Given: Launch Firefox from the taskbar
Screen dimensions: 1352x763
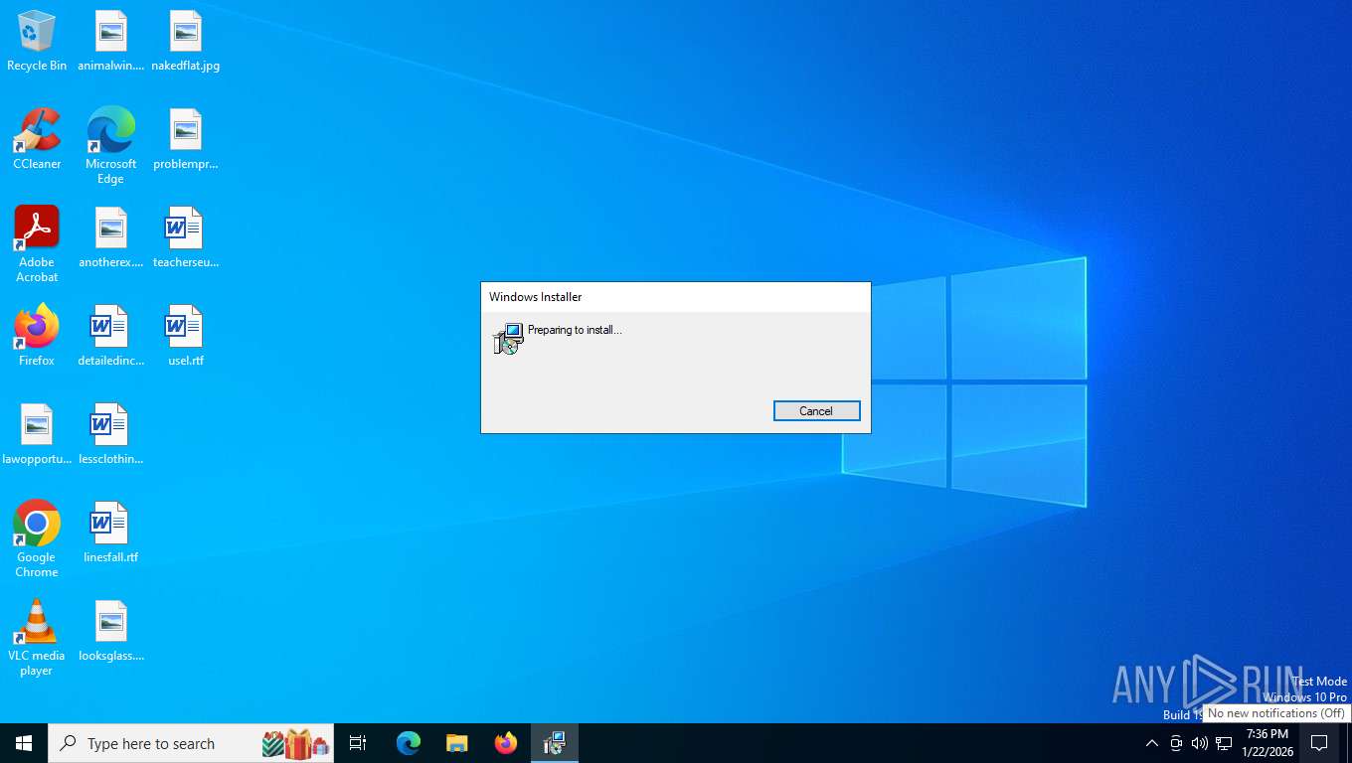Looking at the screenshot, I should coord(505,743).
